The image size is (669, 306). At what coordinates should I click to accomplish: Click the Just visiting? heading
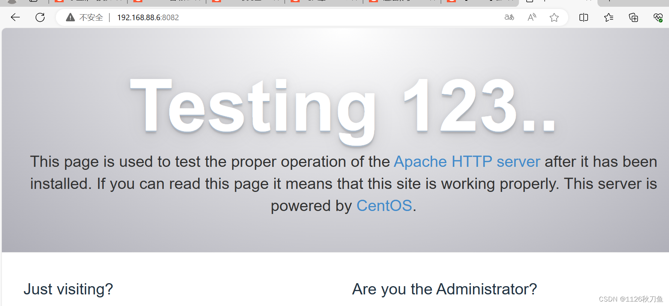(x=68, y=289)
